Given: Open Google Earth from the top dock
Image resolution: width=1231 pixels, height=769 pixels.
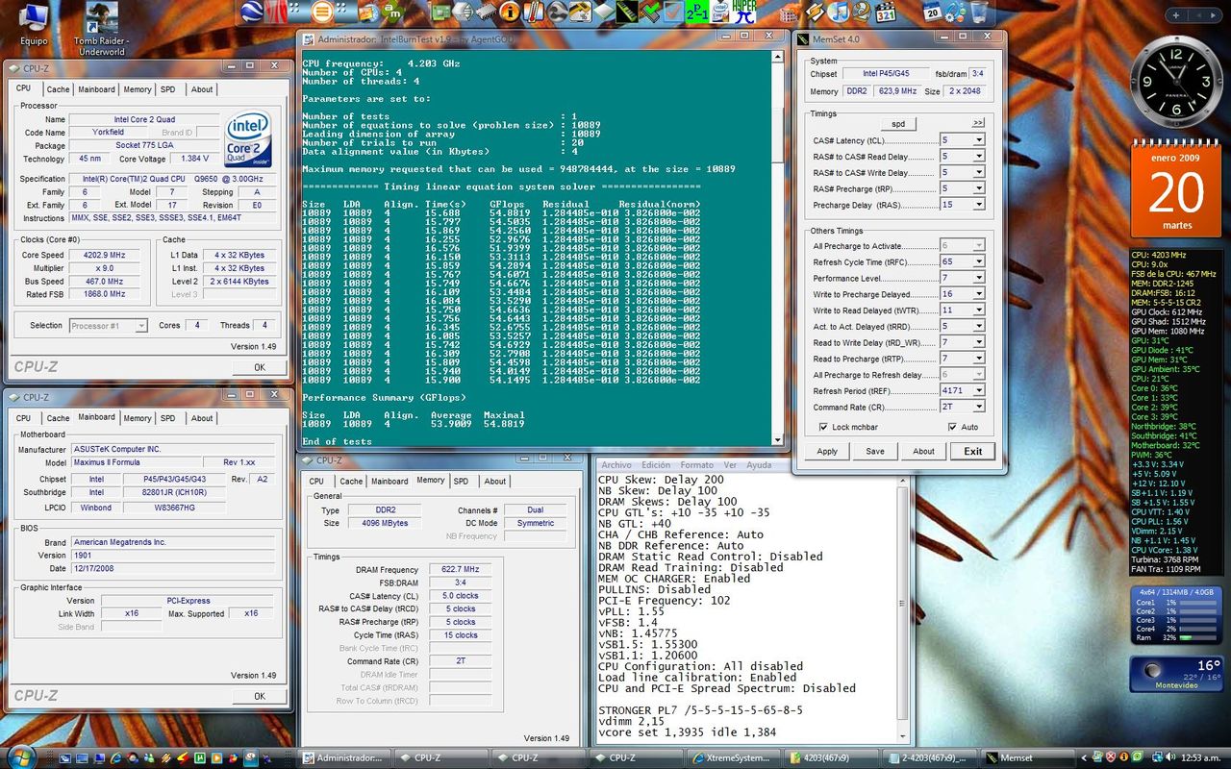Looking at the screenshot, I should (252, 12).
